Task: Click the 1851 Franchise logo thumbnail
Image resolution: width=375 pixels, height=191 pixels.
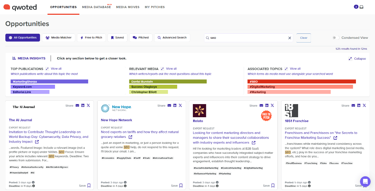Action: 292,111
